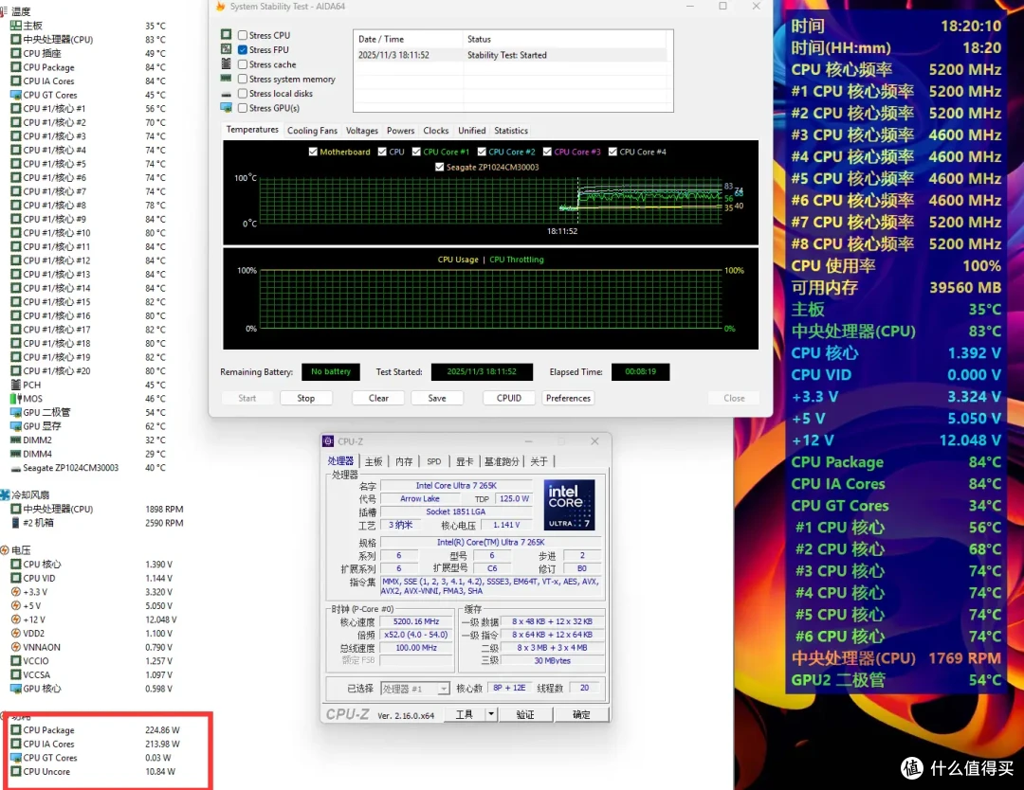The image size is (1024, 790).
Task: Click the monitor icon beside Stress GPU(s)
Action: click(226, 108)
